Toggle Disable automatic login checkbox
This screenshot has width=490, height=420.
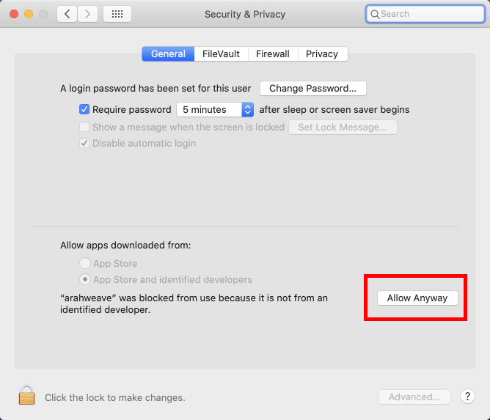(x=84, y=143)
